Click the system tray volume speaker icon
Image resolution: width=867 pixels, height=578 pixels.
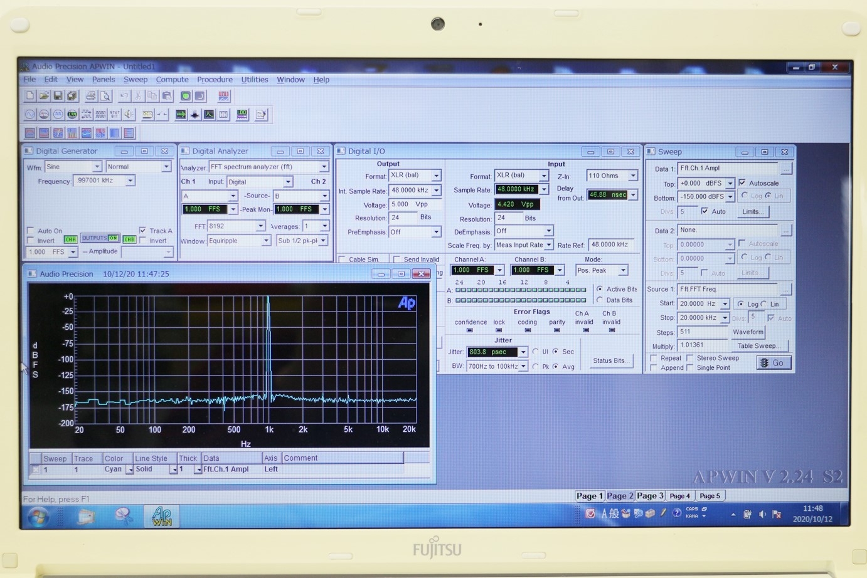click(762, 514)
